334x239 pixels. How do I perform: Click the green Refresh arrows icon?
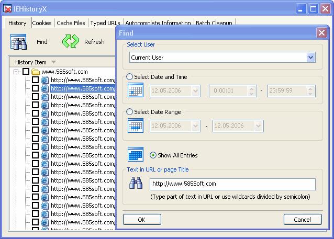(x=71, y=41)
